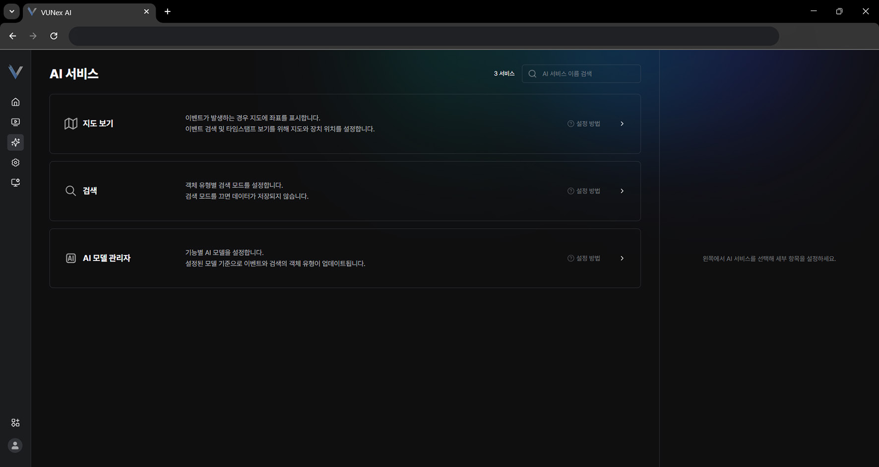Select the AI services sparkle icon
Viewport: 879px width, 467px height.
tap(15, 142)
